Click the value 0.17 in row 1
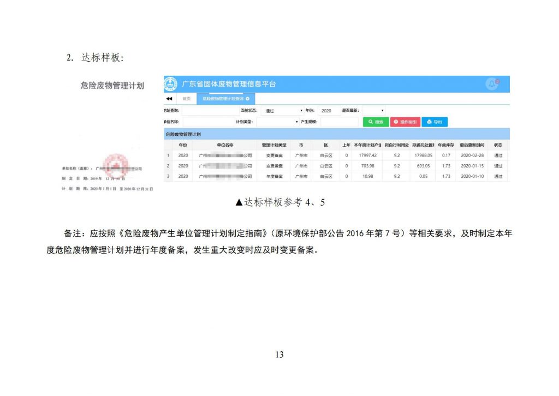 pyautogui.click(x=446, y=155)
